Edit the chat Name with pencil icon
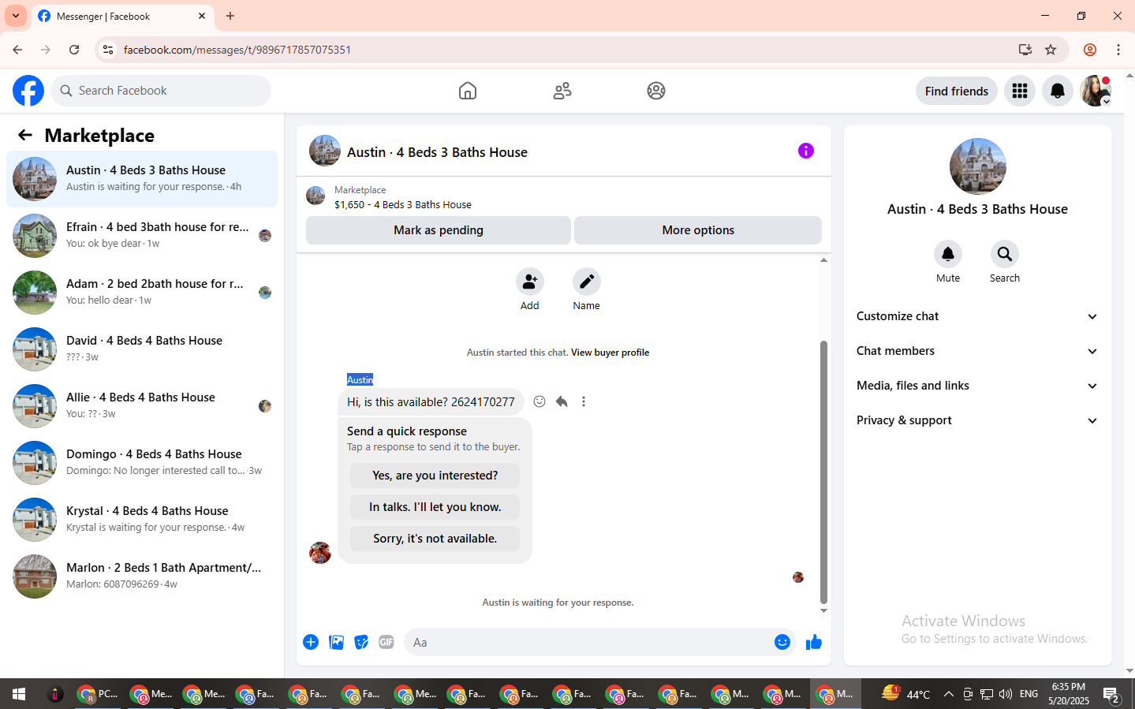The height and width of the screenshot is (709, 1135). click(587, 282)
